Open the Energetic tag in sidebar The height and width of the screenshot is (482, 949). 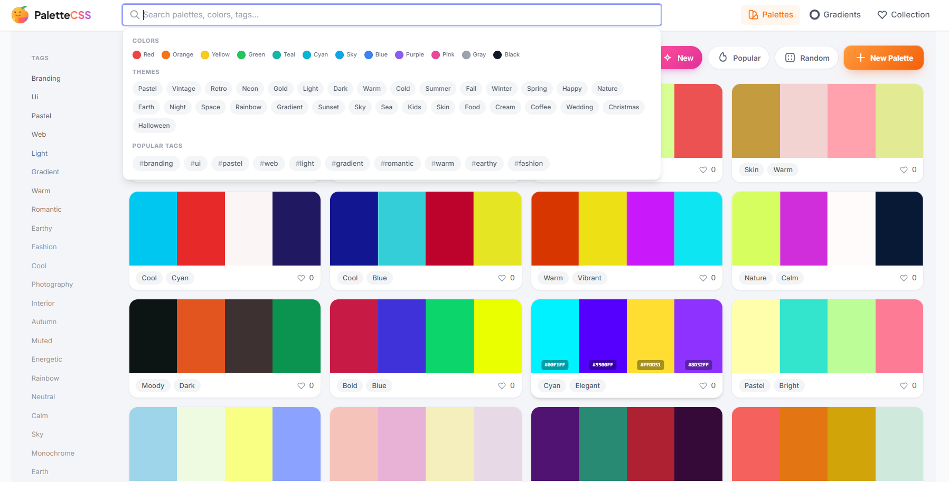(46, 360)
